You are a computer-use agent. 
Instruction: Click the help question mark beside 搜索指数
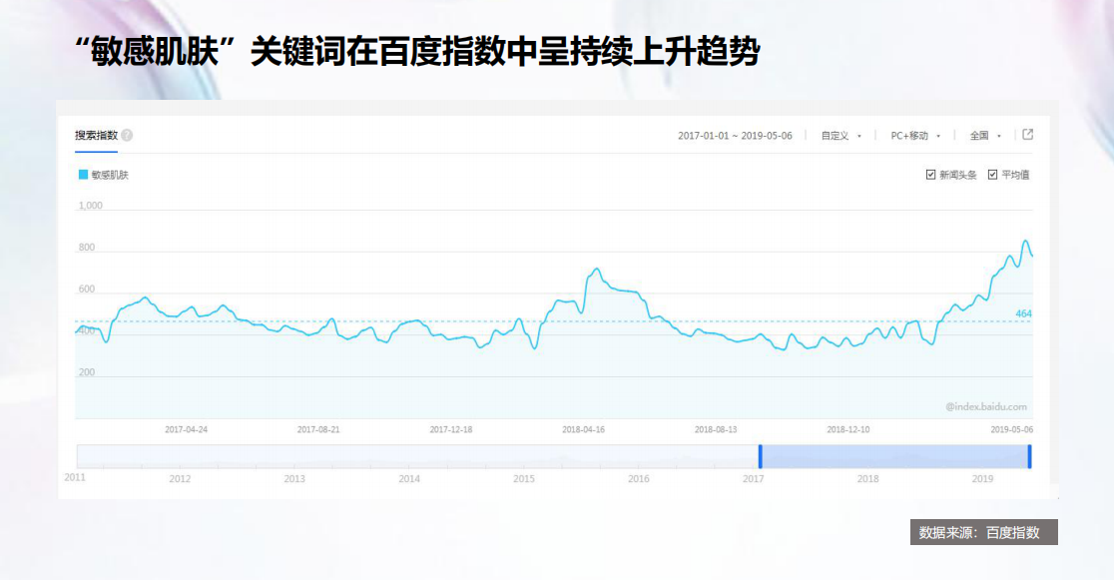pos(127,135)
